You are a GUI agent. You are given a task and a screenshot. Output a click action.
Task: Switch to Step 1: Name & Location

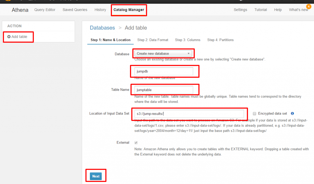[110, 40]
